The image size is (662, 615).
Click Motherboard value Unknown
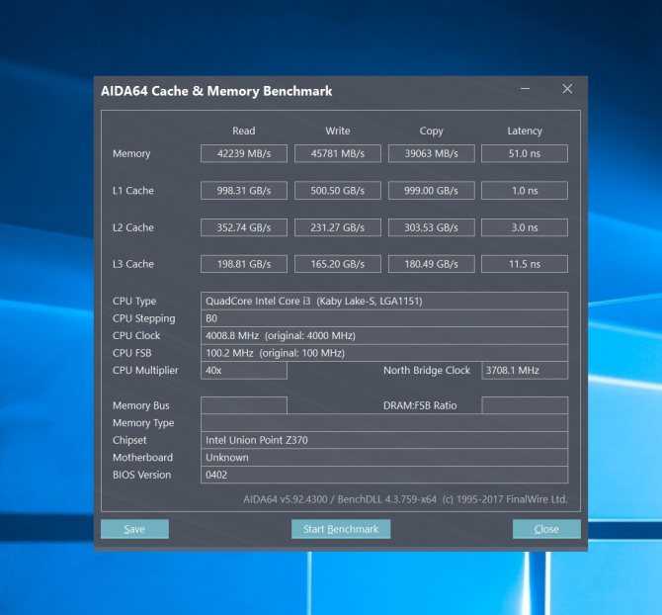tap(384, 458)
